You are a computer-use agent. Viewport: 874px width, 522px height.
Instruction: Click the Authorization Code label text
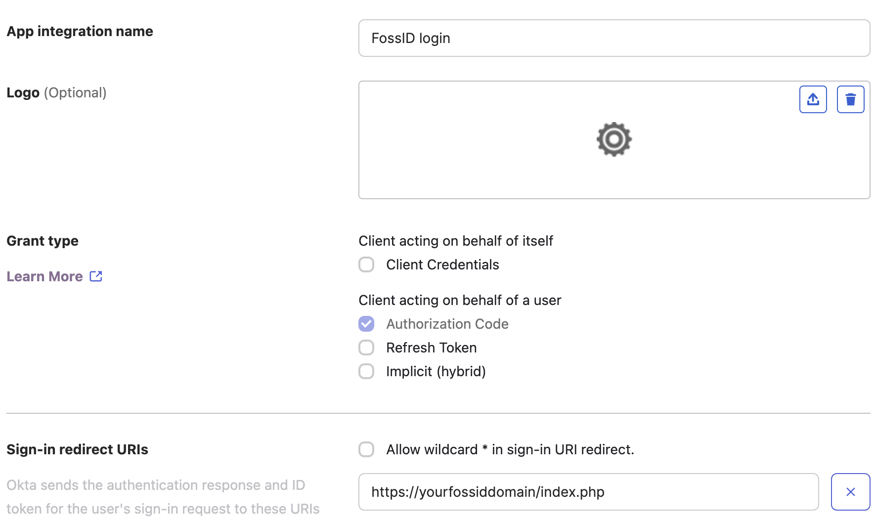pyautogui.click(x=447, y=324)
